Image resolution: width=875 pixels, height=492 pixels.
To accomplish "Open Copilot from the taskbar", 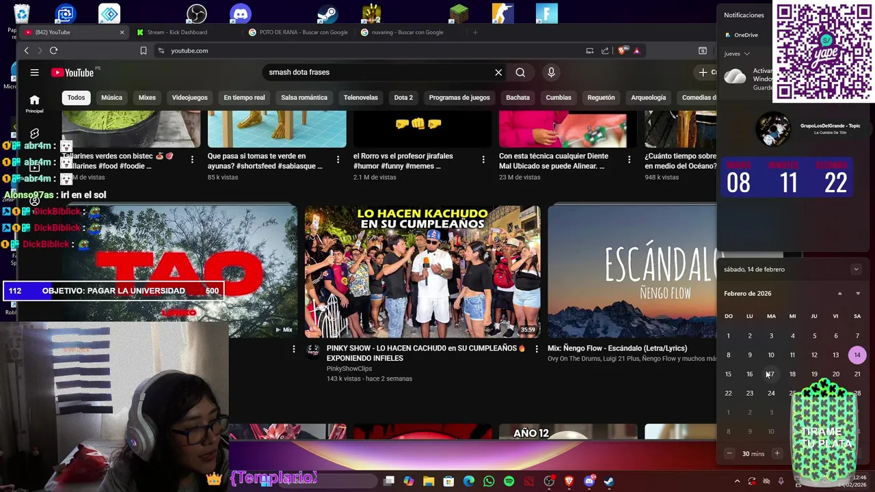I will 409,481.
